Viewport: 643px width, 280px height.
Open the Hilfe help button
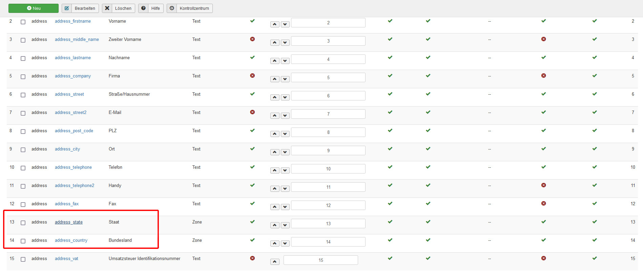[151, 8]
